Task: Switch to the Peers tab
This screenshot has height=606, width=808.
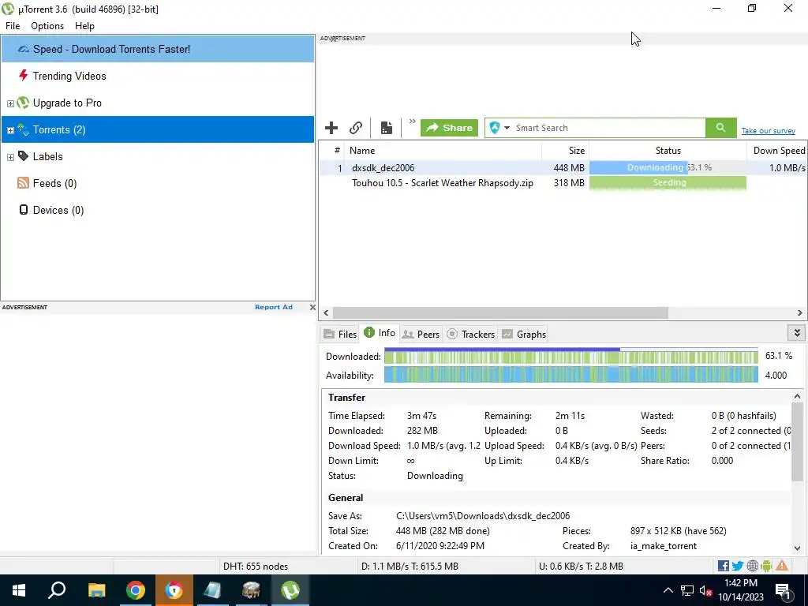Action: 421,334
